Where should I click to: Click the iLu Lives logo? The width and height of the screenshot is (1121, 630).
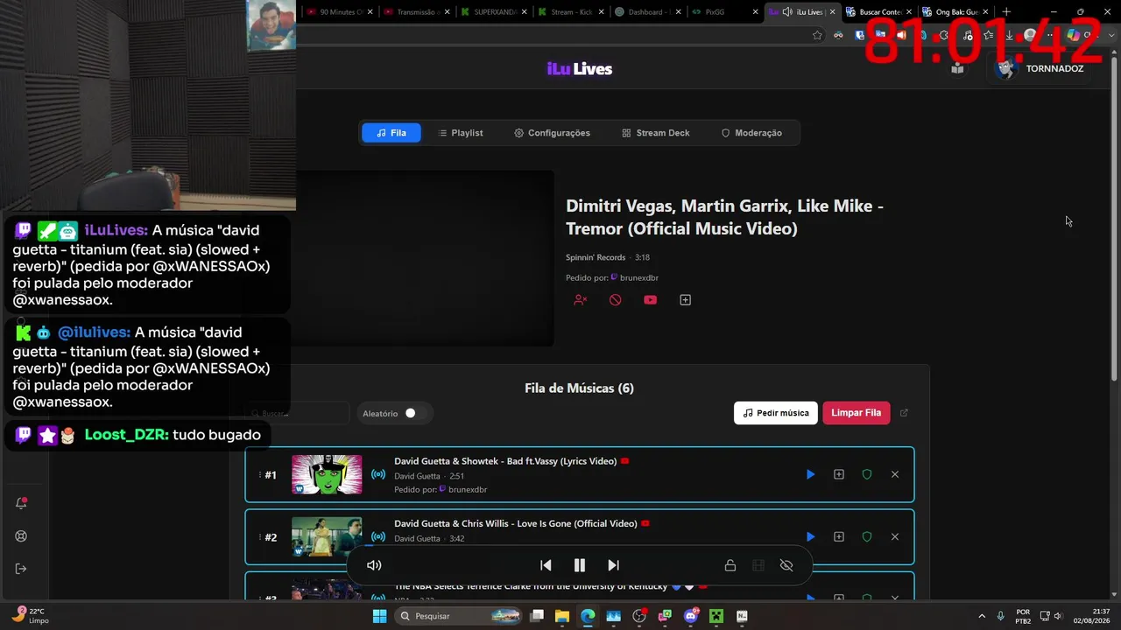pos(580,69)
